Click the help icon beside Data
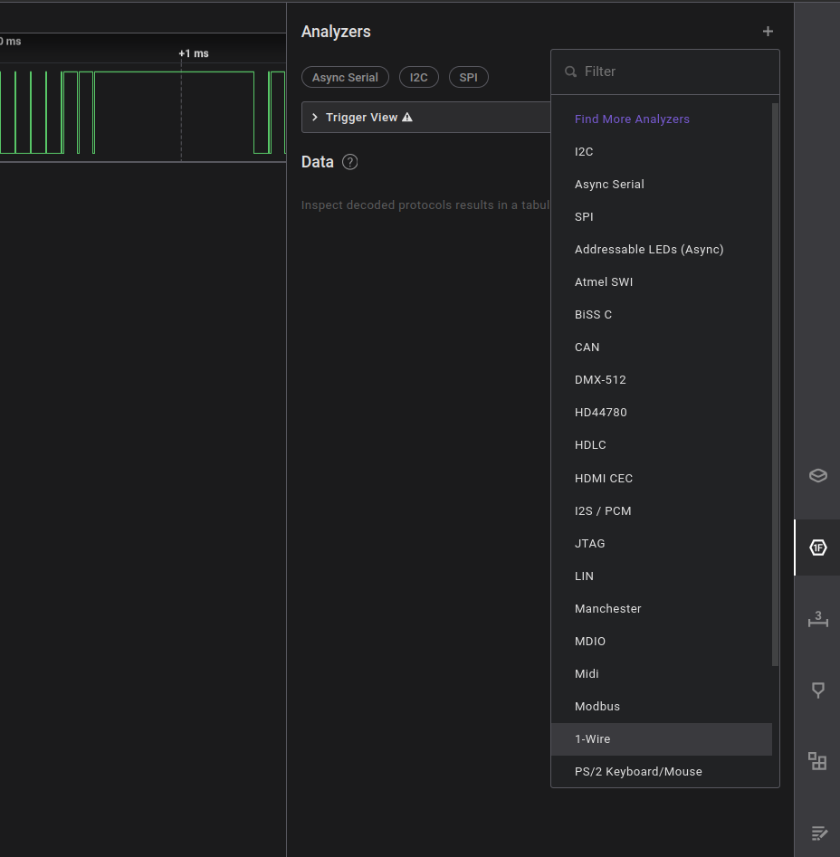Image resolution: width=840 pixels, height=857 pixels. pyautogui.click(x=350, y=162)
